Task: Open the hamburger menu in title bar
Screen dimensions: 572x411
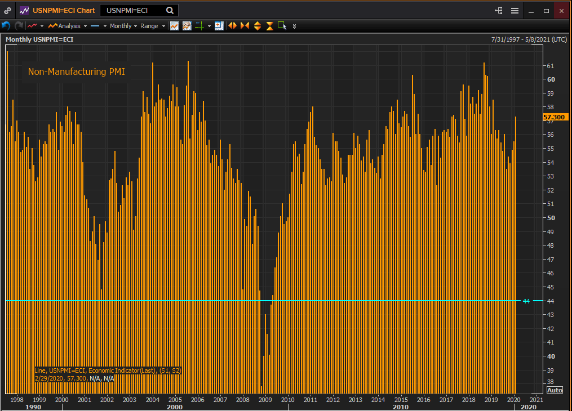Action: click(x=515, y=11)
